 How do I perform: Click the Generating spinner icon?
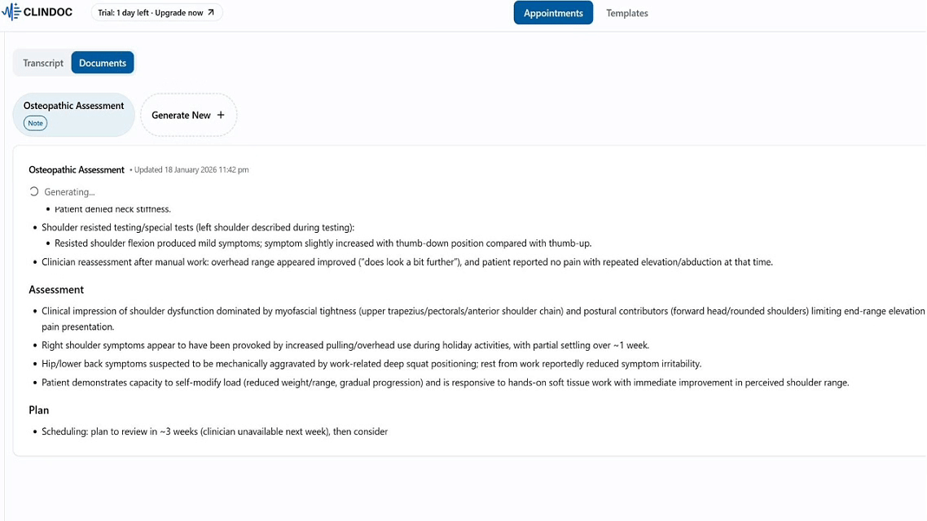tap(34, 192)
